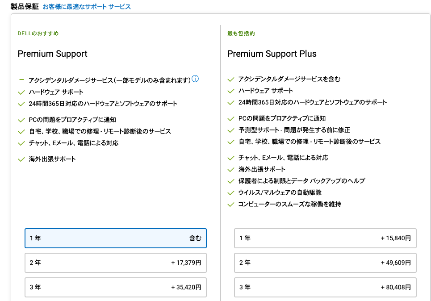Click the DELLのおすすめ label
431x301 pixels.
(x=38, y=33)
